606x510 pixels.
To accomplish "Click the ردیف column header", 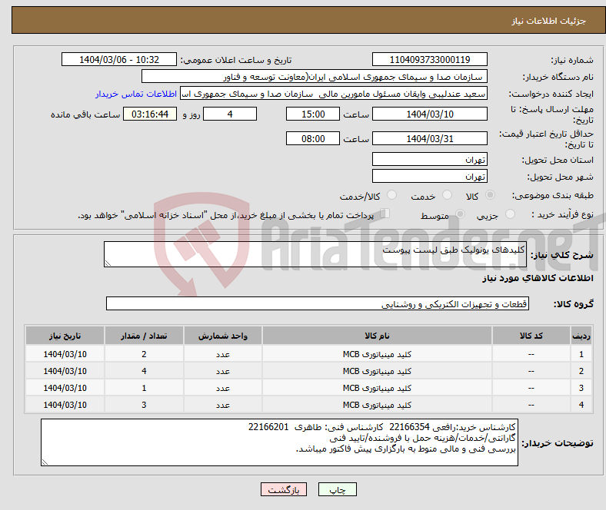I will [x=581, y=336].
